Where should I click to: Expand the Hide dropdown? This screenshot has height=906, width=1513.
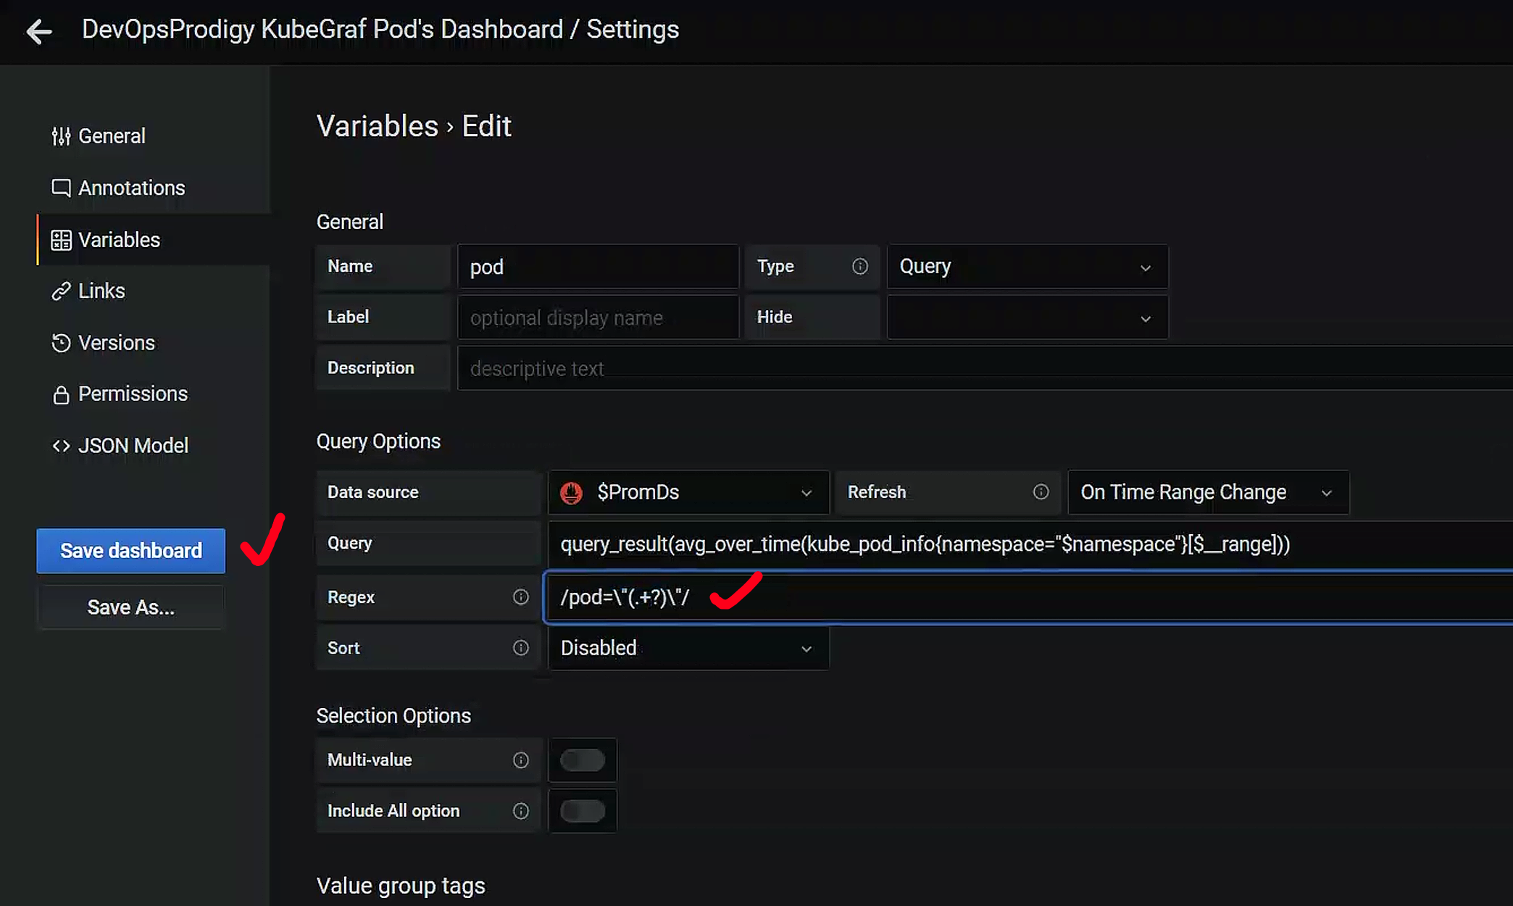point(1026,317)
